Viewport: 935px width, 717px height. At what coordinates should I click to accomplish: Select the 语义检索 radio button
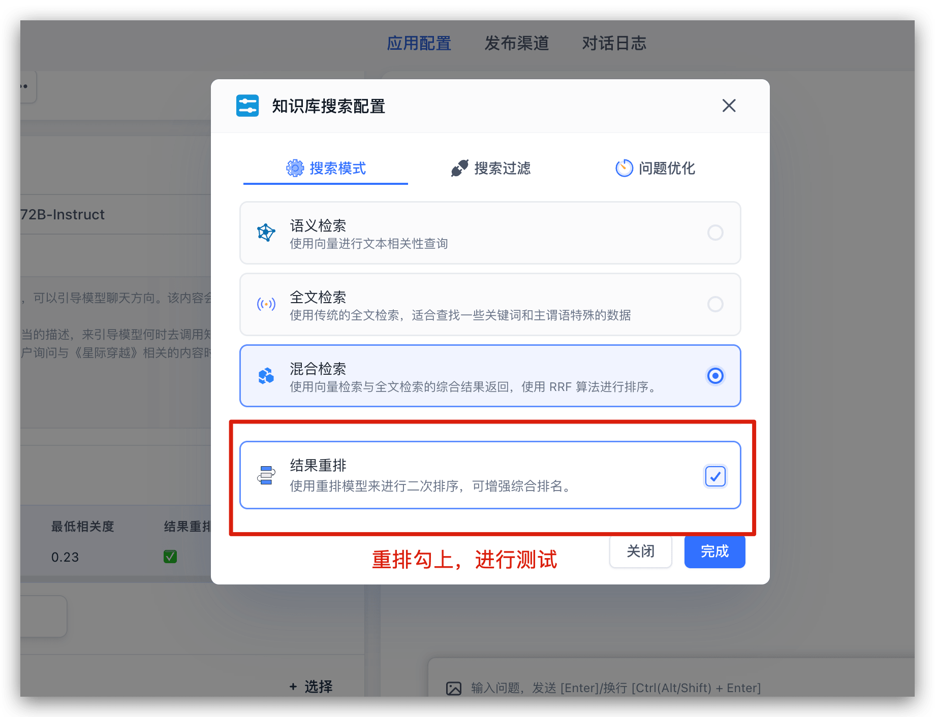point(715,233)
